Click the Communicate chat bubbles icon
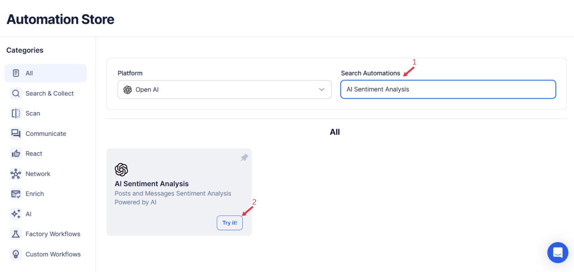 click(x=16, y=133)
